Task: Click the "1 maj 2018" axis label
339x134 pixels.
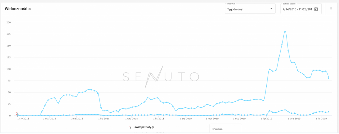Action: pyautogui.click(x=77, y=119)
